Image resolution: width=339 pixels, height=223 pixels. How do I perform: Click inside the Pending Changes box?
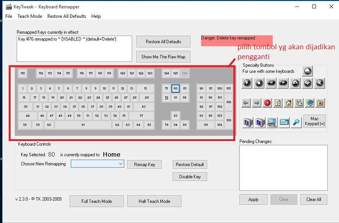point(283,168)
